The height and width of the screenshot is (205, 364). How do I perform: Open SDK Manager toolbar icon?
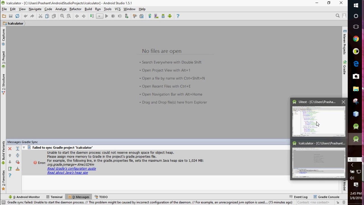point(163,16)
